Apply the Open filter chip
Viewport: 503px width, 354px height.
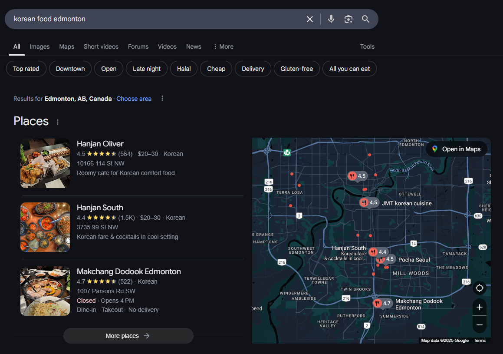109,69
